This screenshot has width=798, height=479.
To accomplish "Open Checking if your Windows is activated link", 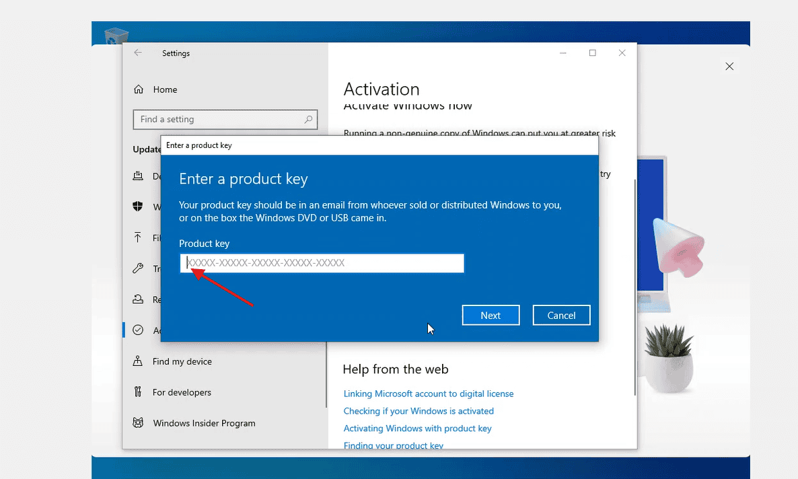I will [419, 411].
